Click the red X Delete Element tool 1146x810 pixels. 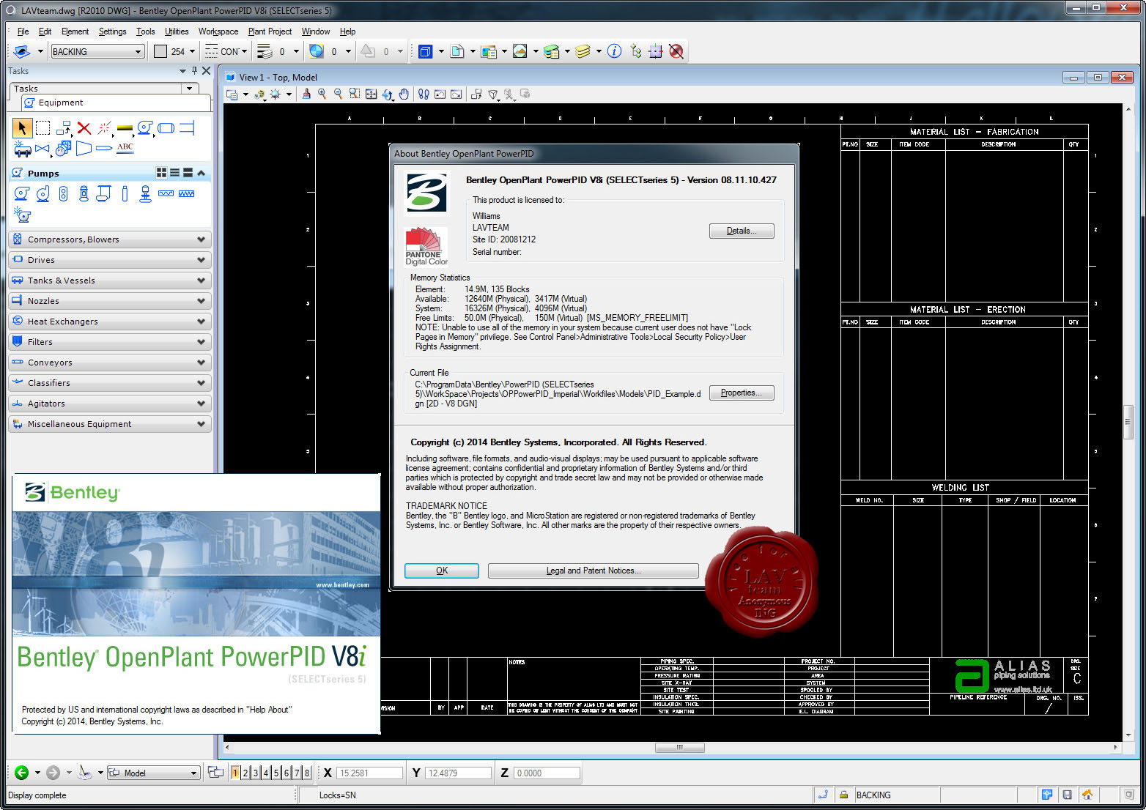(84, 128)
